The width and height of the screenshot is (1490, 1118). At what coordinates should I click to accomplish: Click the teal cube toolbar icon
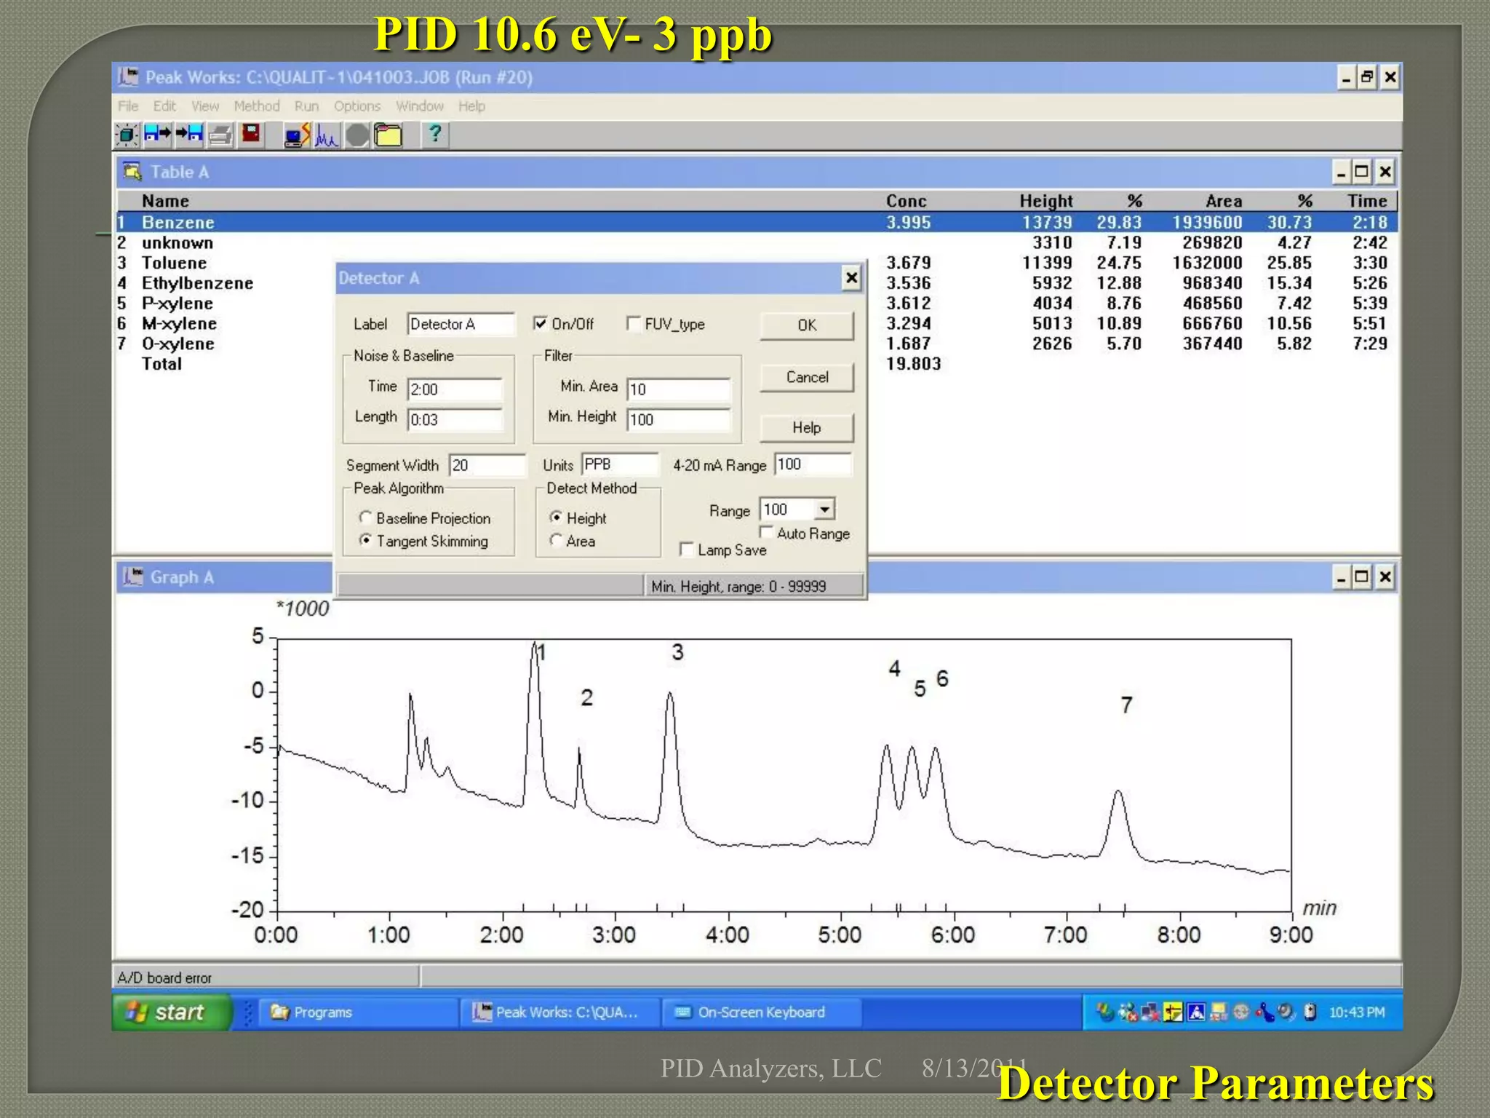[x=127, y=135]
